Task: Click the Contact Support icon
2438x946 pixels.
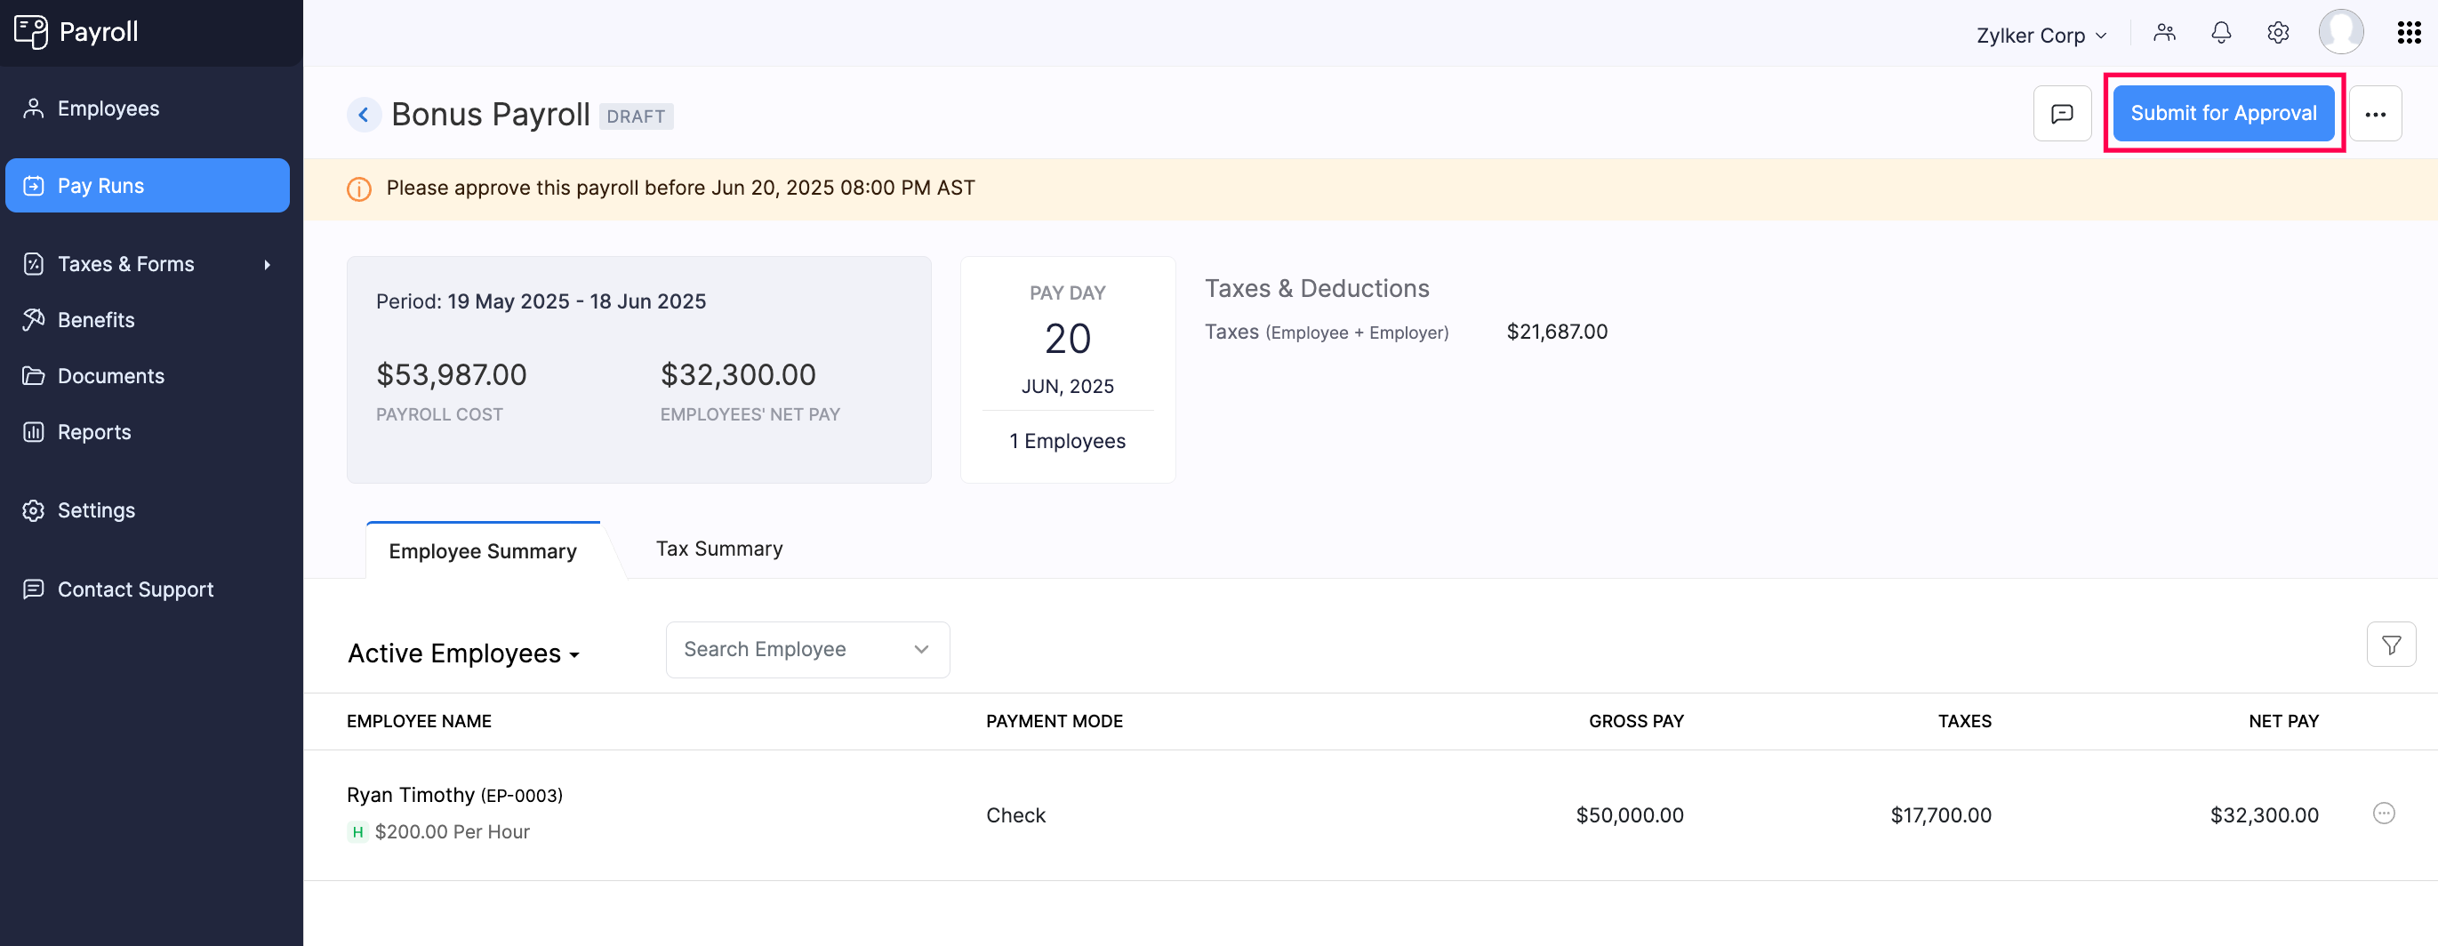Action: 32,589
